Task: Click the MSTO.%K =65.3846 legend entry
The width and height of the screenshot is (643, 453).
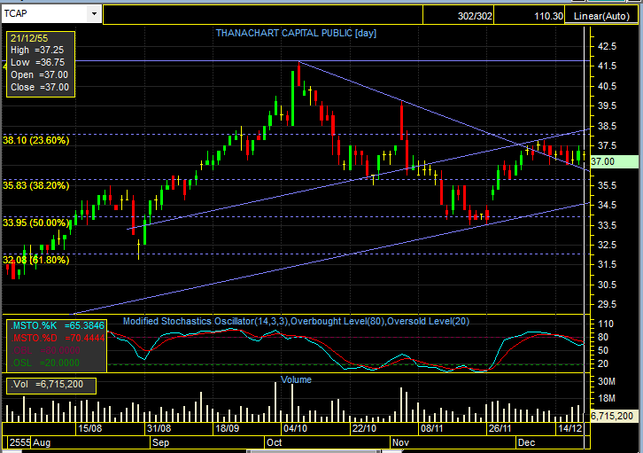Action: pyautogui.click(x=58, y=326)
